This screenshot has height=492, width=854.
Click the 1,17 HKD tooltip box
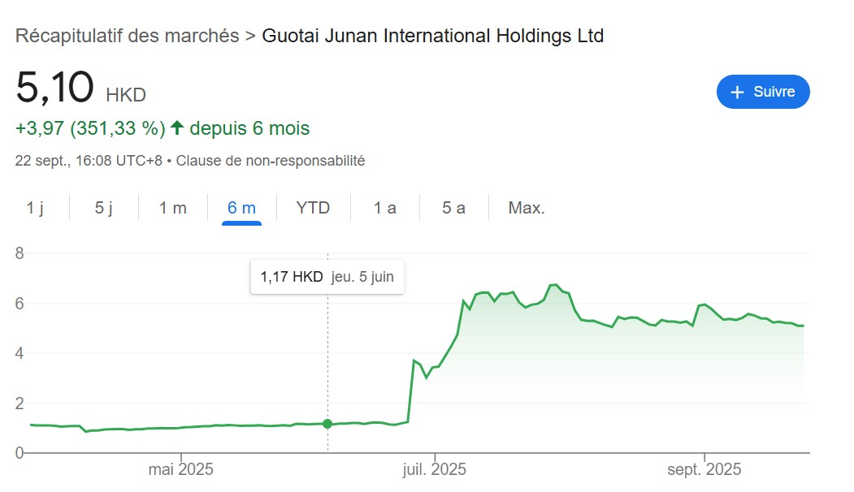pos(327,277)
